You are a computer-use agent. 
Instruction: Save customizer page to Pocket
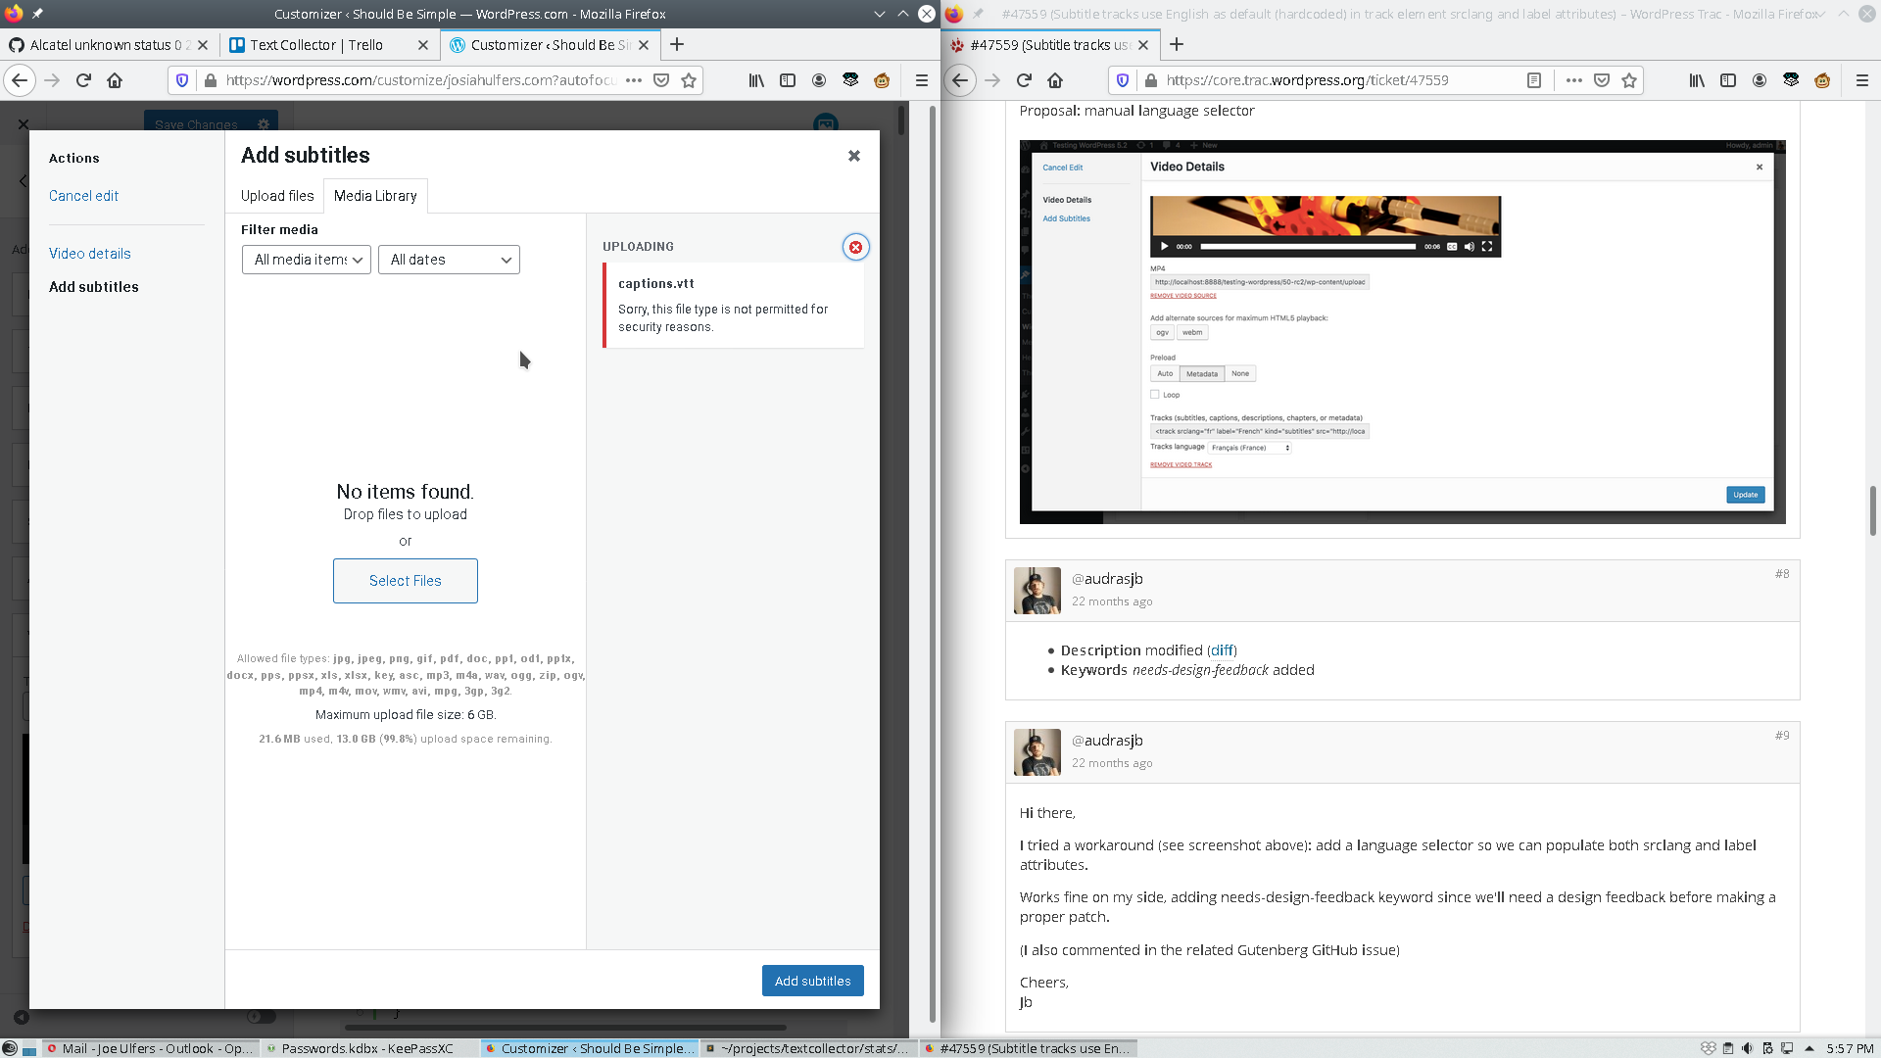[x=661, y=80]
